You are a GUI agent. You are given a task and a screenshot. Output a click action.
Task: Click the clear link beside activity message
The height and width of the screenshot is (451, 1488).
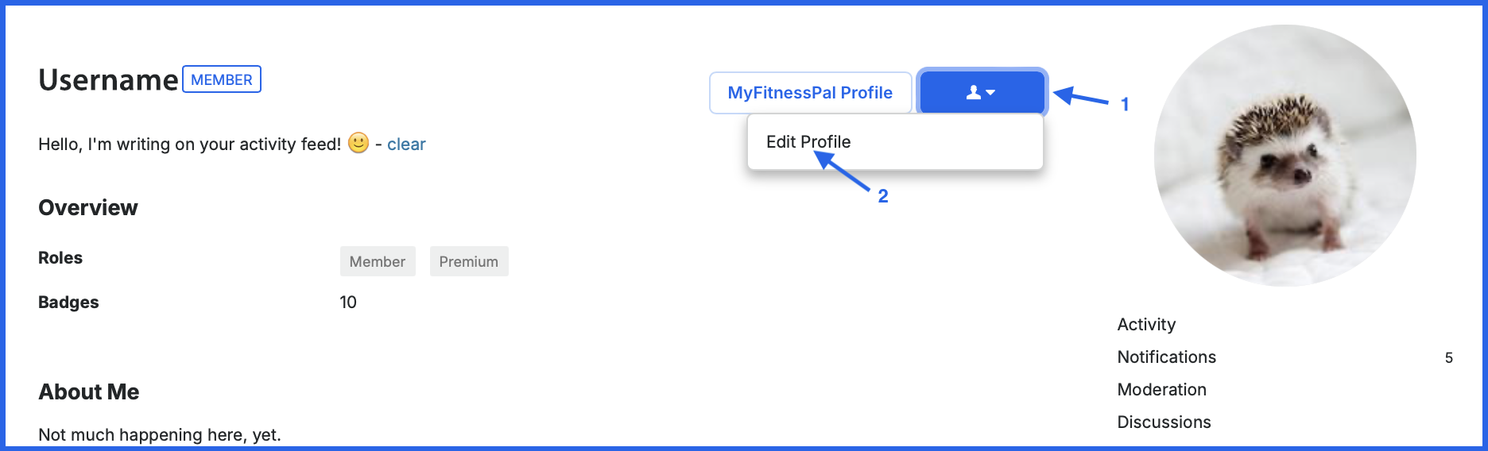coord(406,145)
